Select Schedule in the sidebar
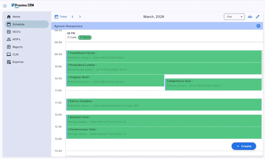The width and height of the screenshot is (265, 159). [27, 24]
